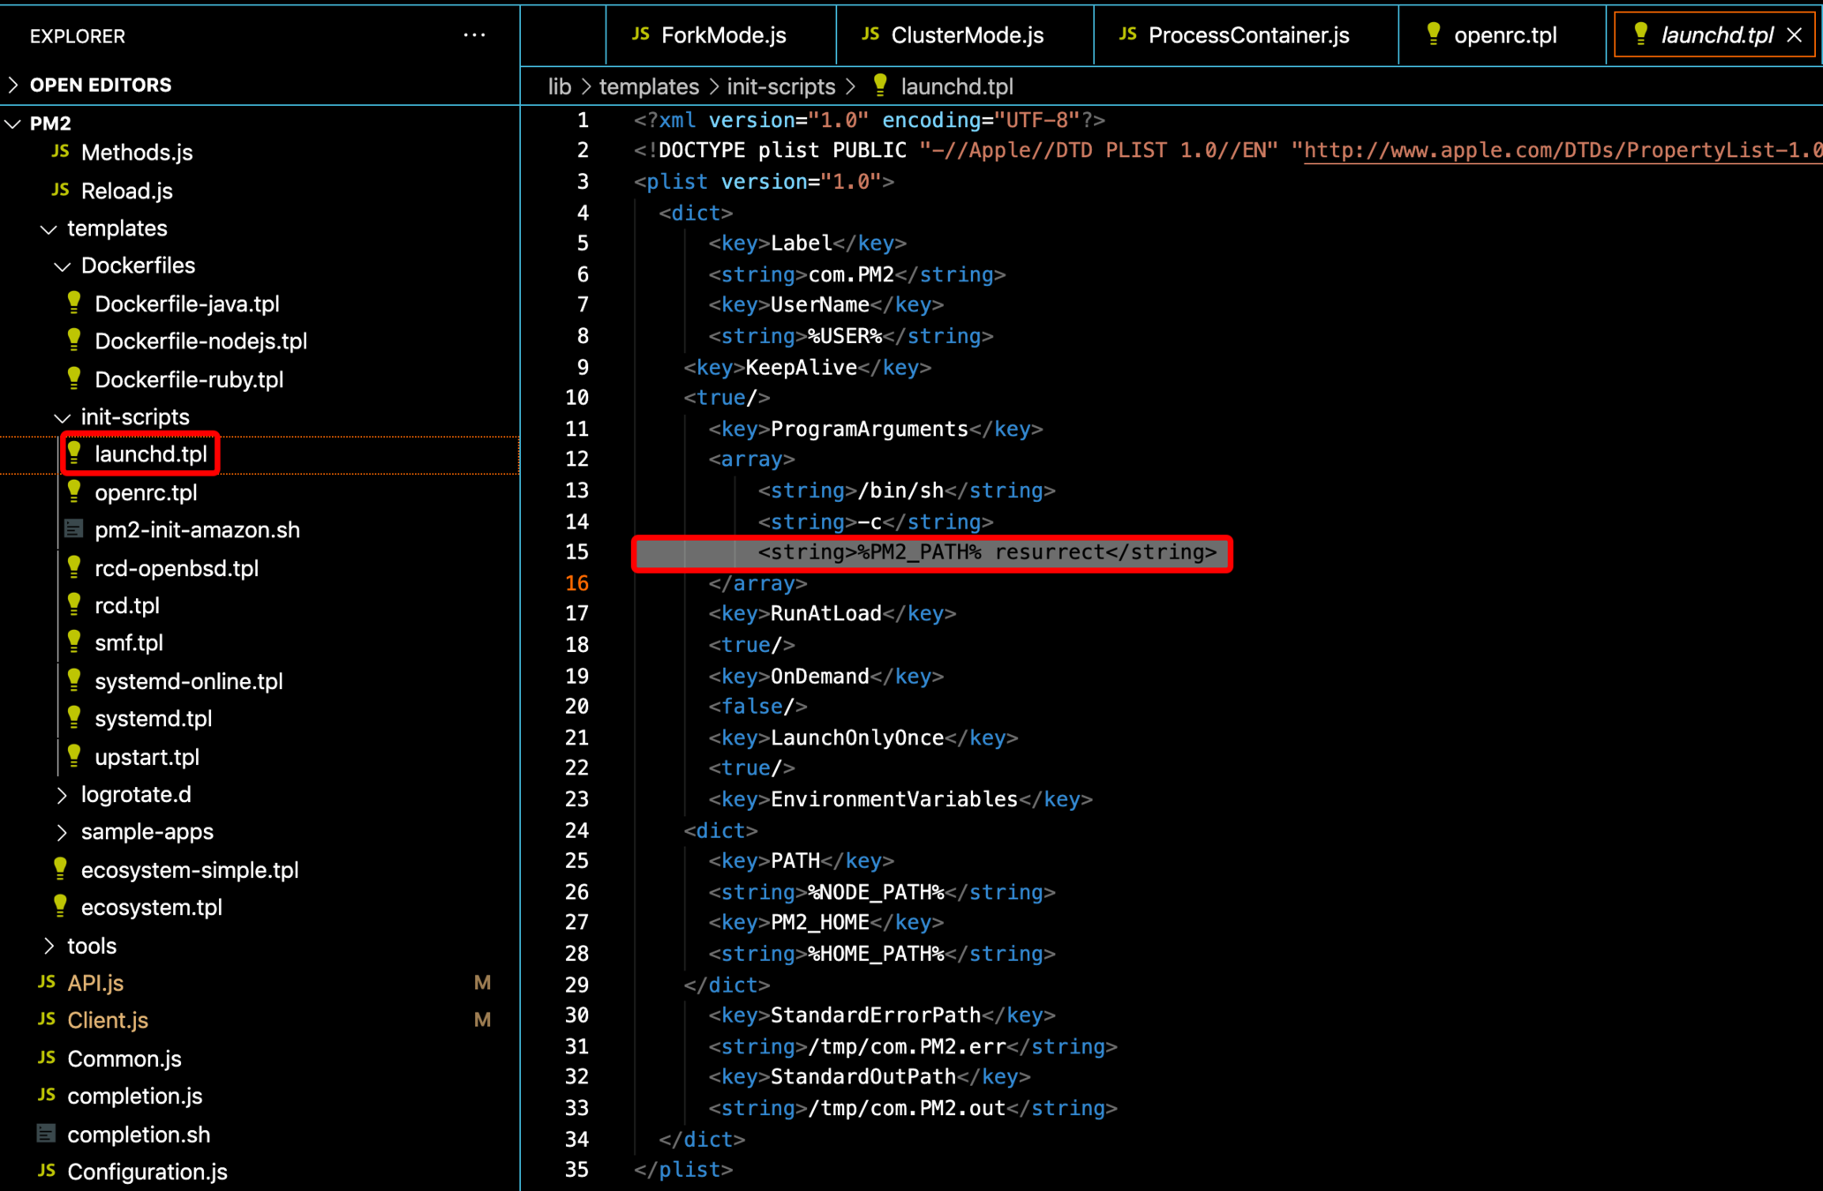Switch to the ClusterMode.js tab
The height and width of the screenshot is (1191, 1823).
click(966, 35)
